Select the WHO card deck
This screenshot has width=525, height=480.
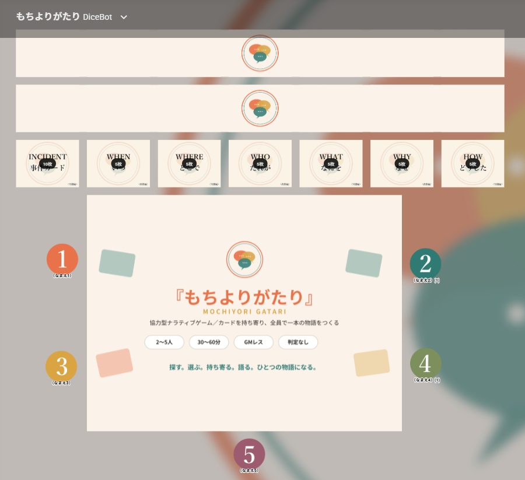(x=260, y=164)
